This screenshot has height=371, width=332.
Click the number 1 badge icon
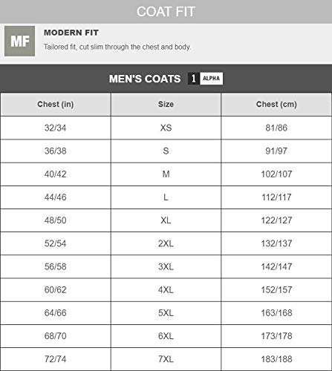click(194, 79)
